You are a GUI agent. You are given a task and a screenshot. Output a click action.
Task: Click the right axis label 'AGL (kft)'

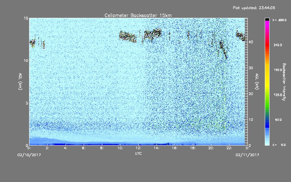(x=257, y=81)
